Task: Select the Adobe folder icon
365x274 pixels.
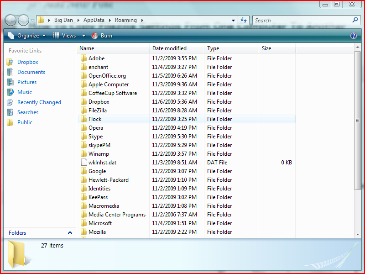Action: coord(83,58)
